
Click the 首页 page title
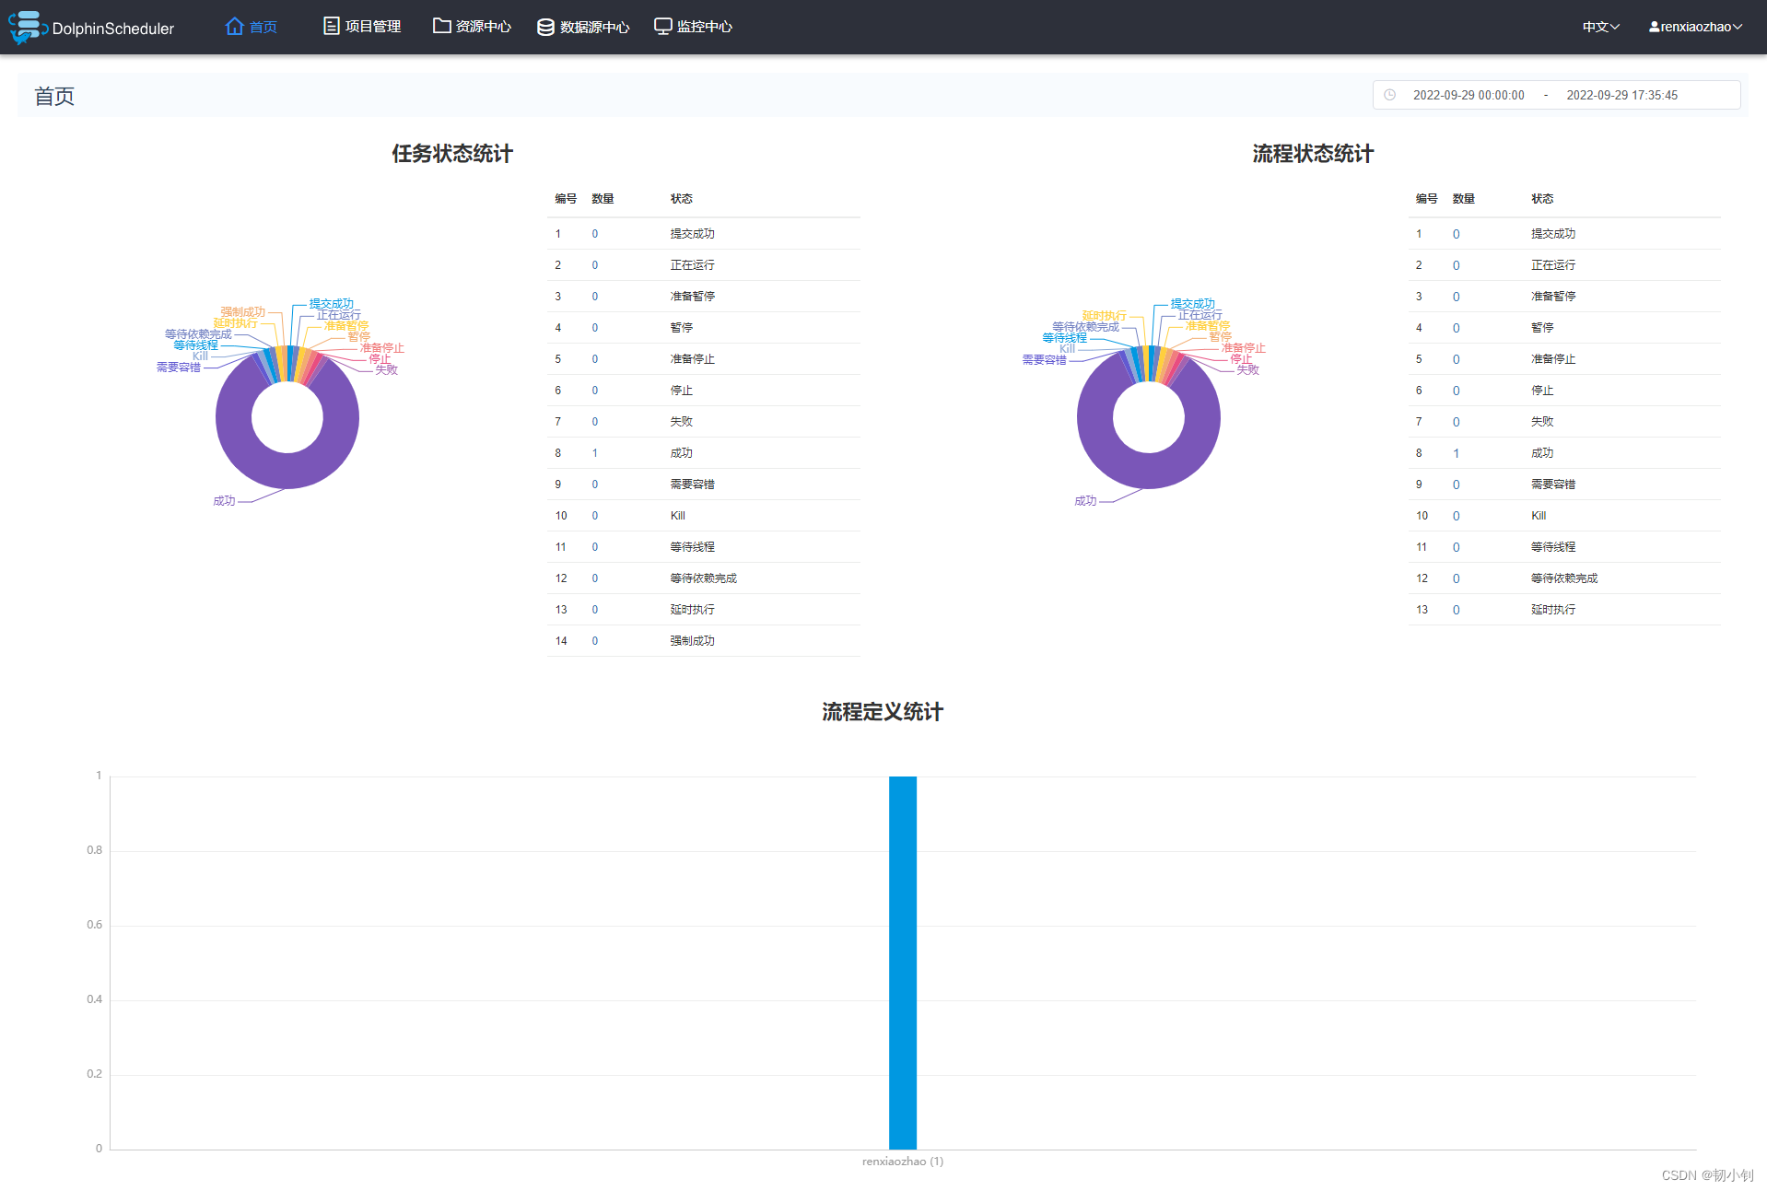54,96
